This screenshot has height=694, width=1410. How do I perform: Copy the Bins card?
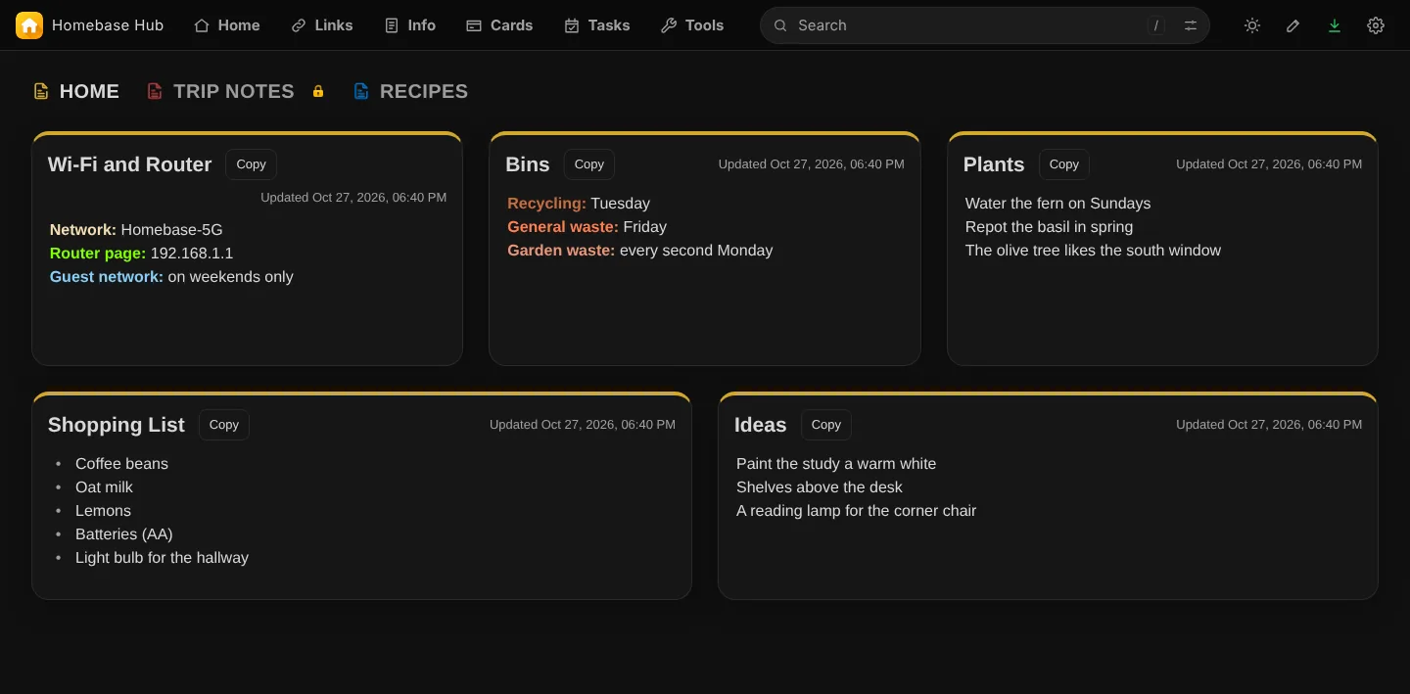coord(589,164)
